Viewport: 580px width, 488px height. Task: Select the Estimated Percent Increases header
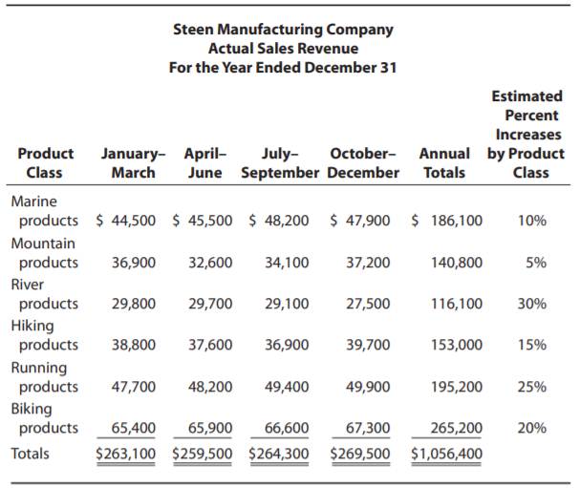pos(526,135)
